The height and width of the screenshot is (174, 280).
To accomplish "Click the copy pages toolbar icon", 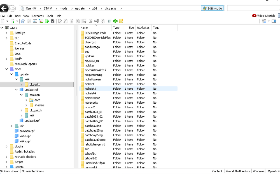I will pyautogui.click(x=90, y=21).
